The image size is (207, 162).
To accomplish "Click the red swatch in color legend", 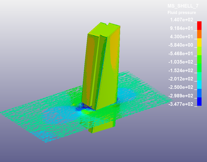I will [x=199, y=26].
